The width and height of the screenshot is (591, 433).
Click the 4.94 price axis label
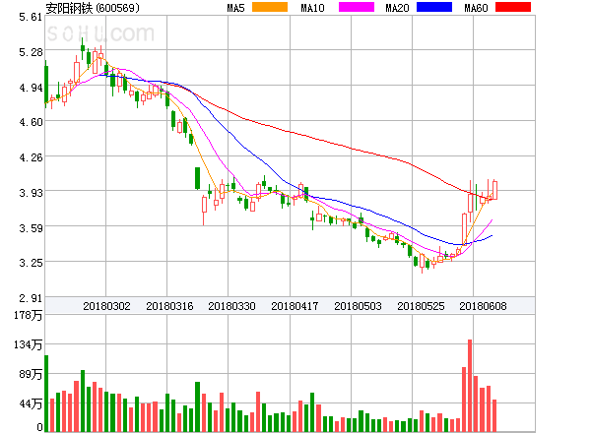(31, 88)
